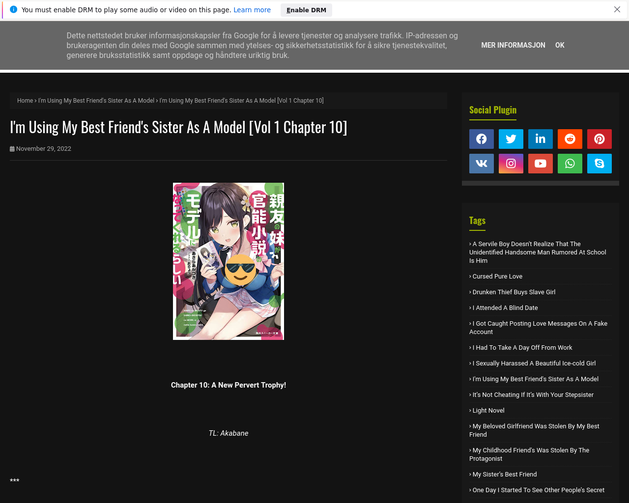Click the VK social icon
Image resolution: width=629 pixels, height=503 pixels.
click(x=482, y=164)
